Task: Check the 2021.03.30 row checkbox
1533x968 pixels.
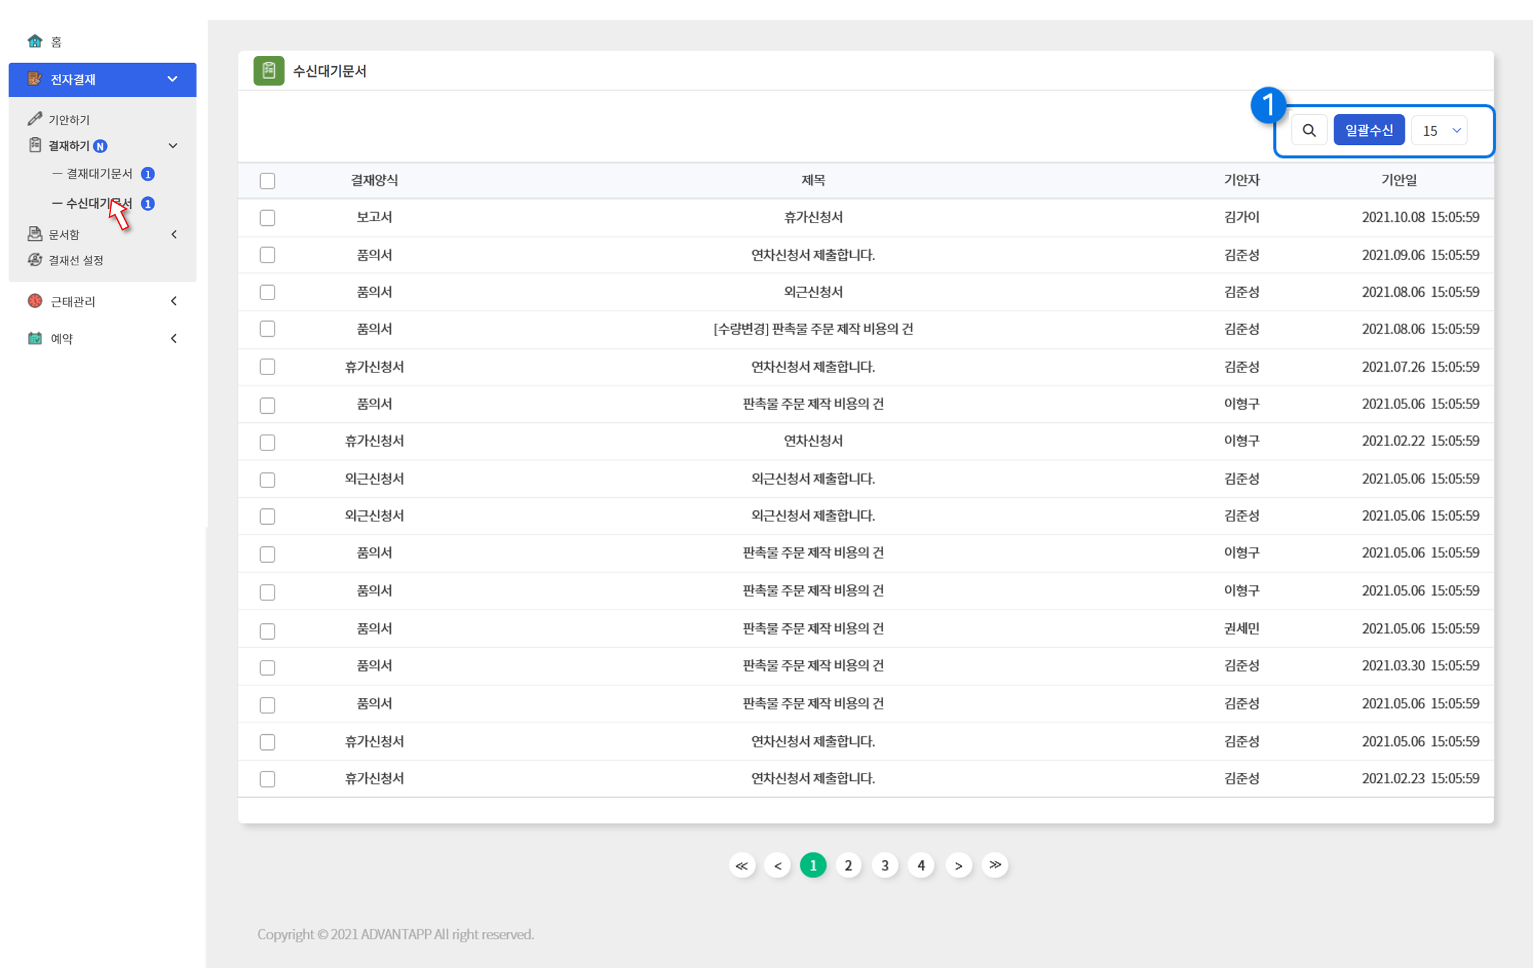Action: pyautogui.click(x=267, y=667)
